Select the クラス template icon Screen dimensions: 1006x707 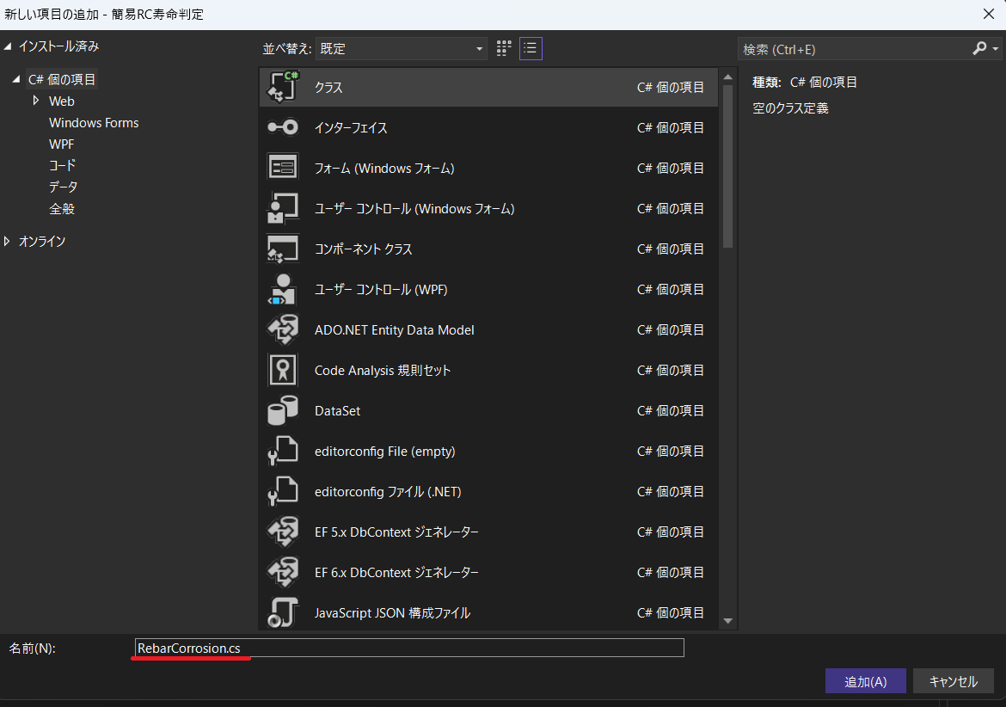click(283, 87)
